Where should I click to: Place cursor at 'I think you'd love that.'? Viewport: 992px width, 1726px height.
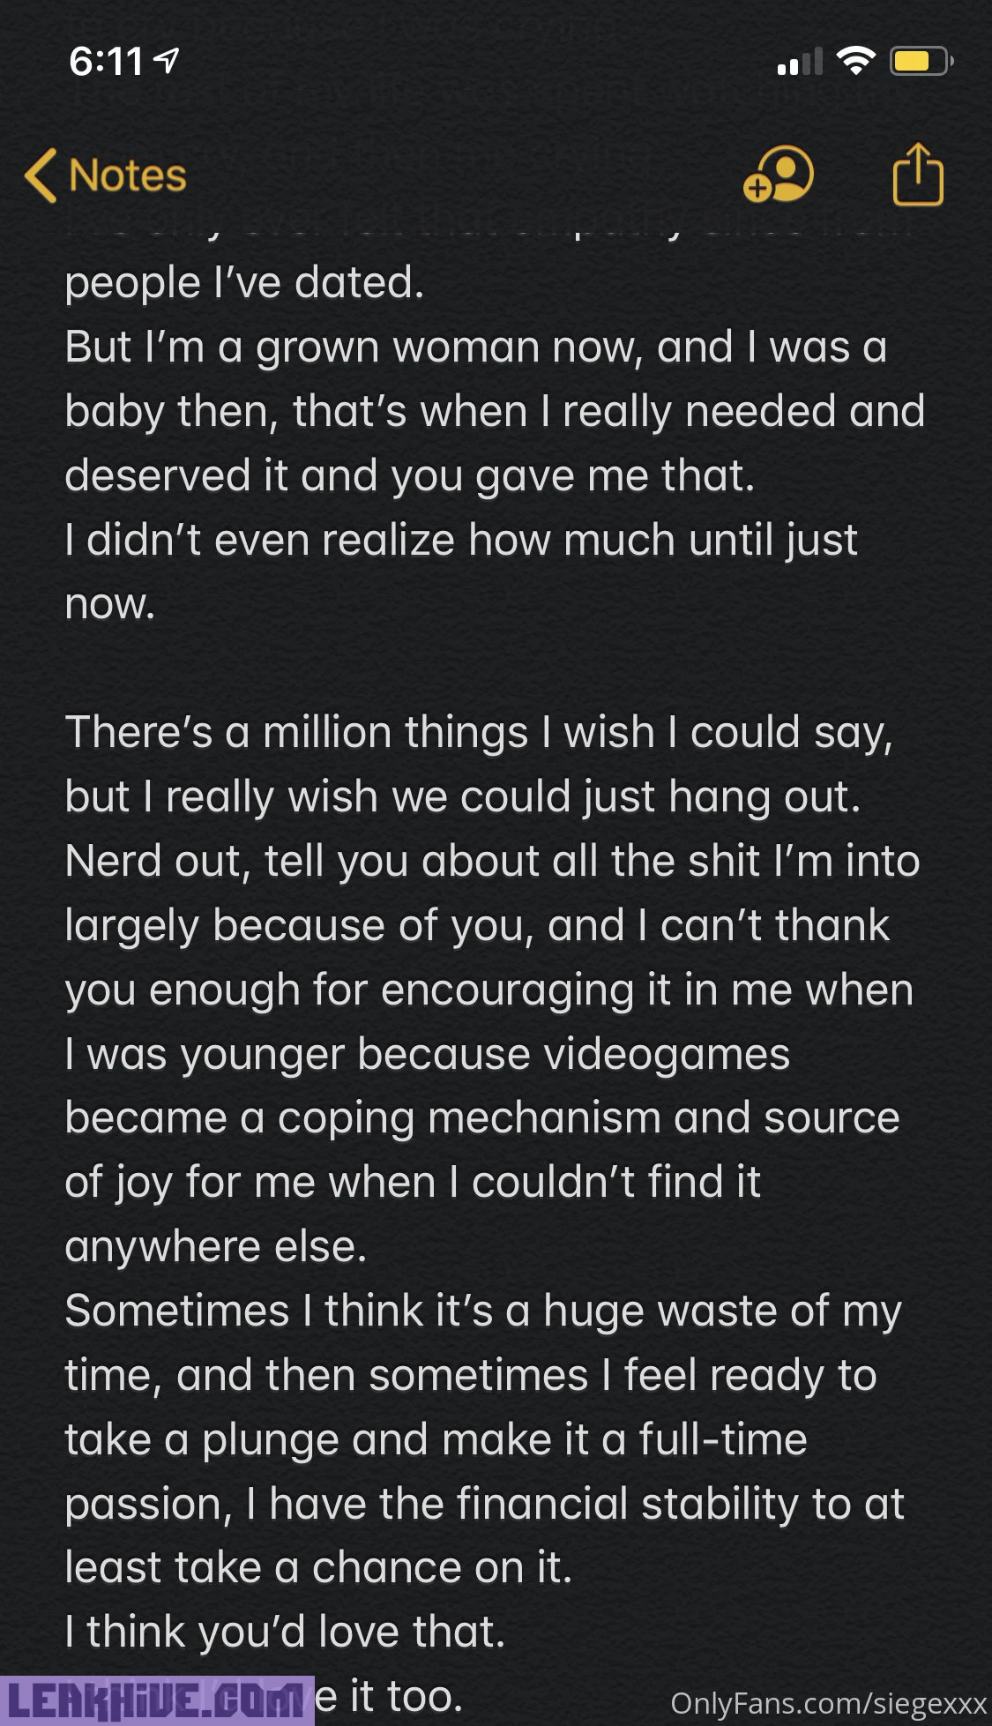(285, 1633)
